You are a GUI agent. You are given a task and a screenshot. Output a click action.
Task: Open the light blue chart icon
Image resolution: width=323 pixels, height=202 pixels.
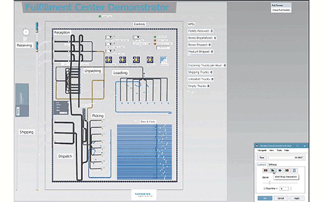pos(164,59)
